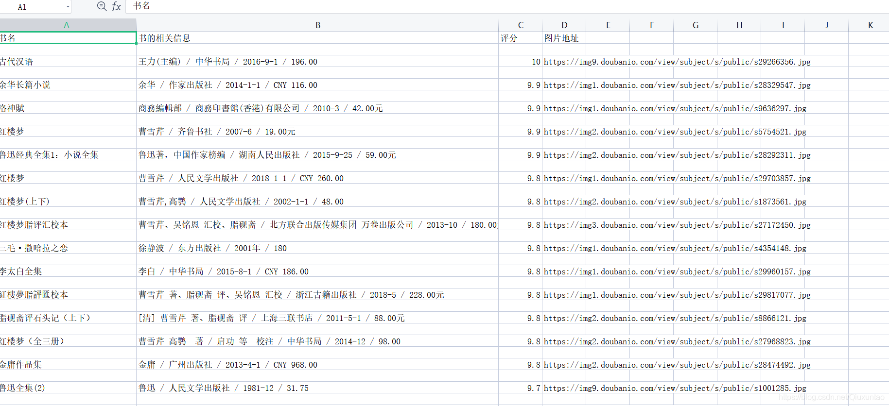The width and height of the screenshot is (889, 406).
Task: Select info cell 李白 / 中华书局
Action: (317, 271)
